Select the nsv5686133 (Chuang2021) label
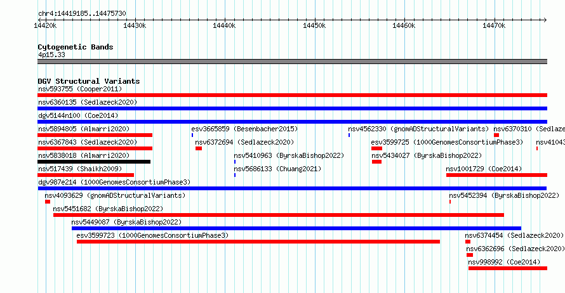 277,169
